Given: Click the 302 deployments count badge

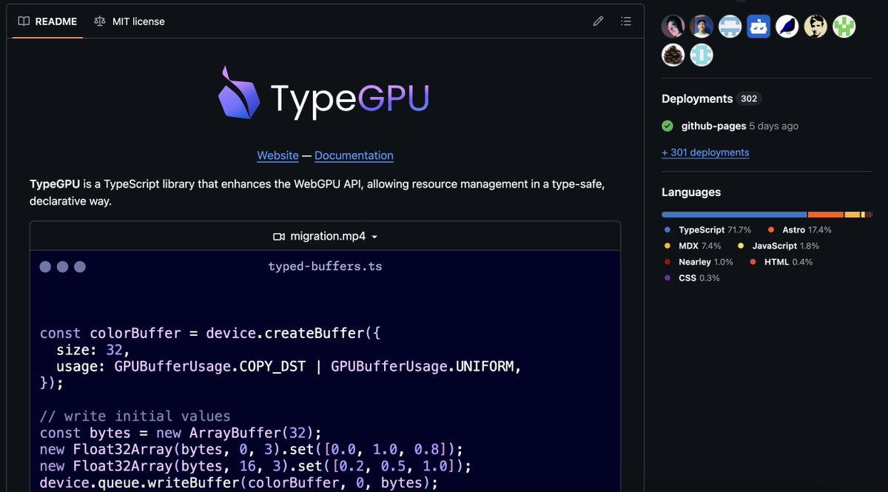Looking at the screenshot, I should pos(750,98).
